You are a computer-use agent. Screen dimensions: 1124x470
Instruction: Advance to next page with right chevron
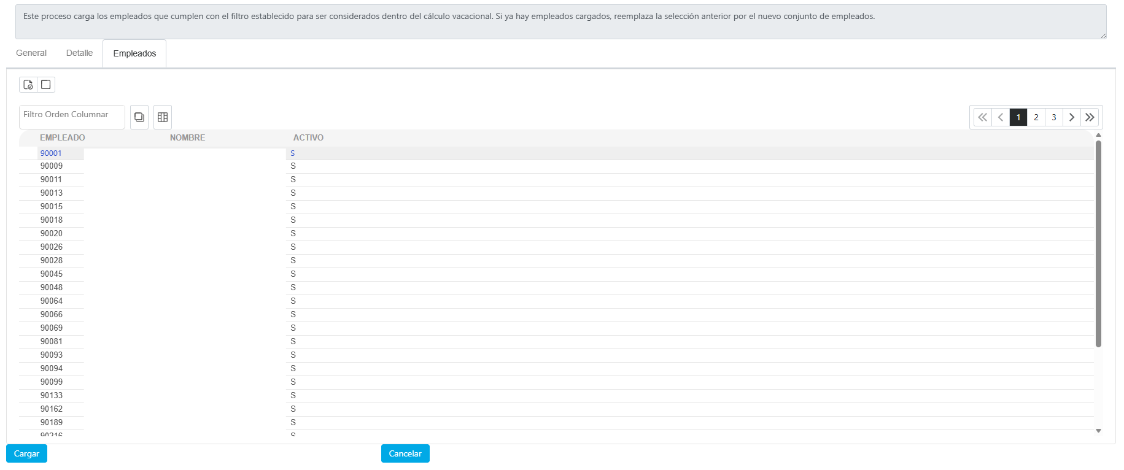coord(1072,117)
